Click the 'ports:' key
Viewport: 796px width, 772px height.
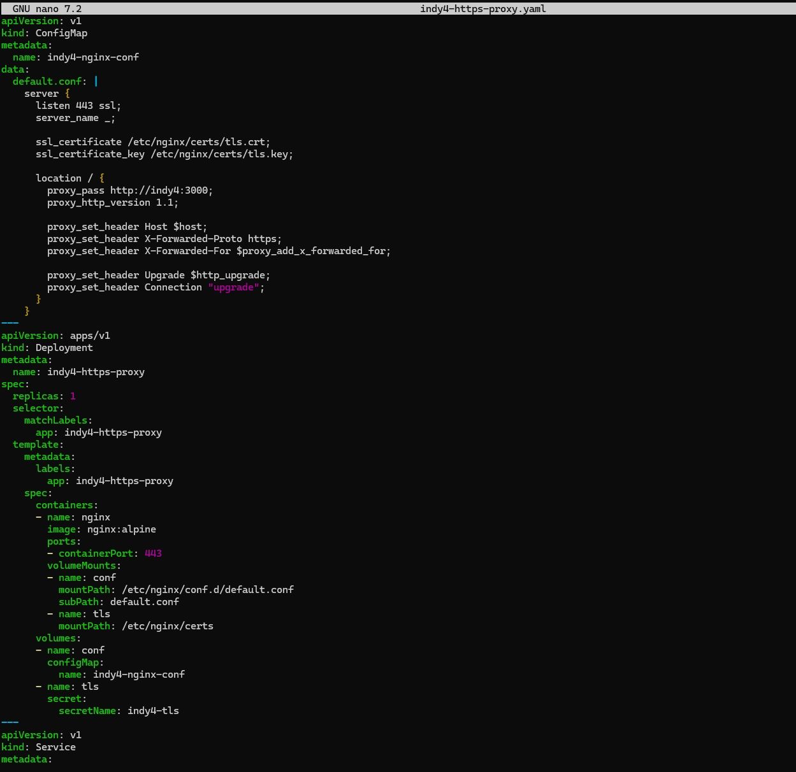(64, 541)
